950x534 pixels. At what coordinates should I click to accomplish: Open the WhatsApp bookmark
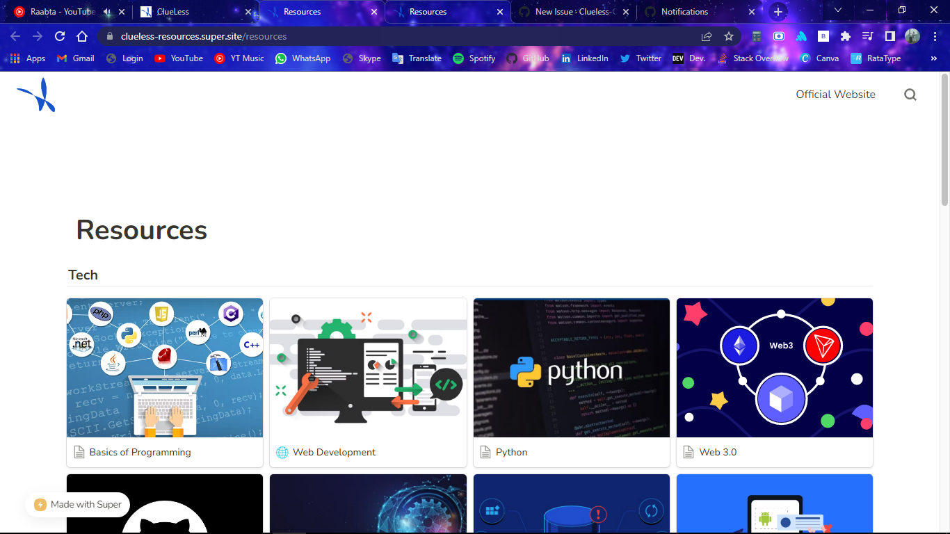(x=303, y=58)
